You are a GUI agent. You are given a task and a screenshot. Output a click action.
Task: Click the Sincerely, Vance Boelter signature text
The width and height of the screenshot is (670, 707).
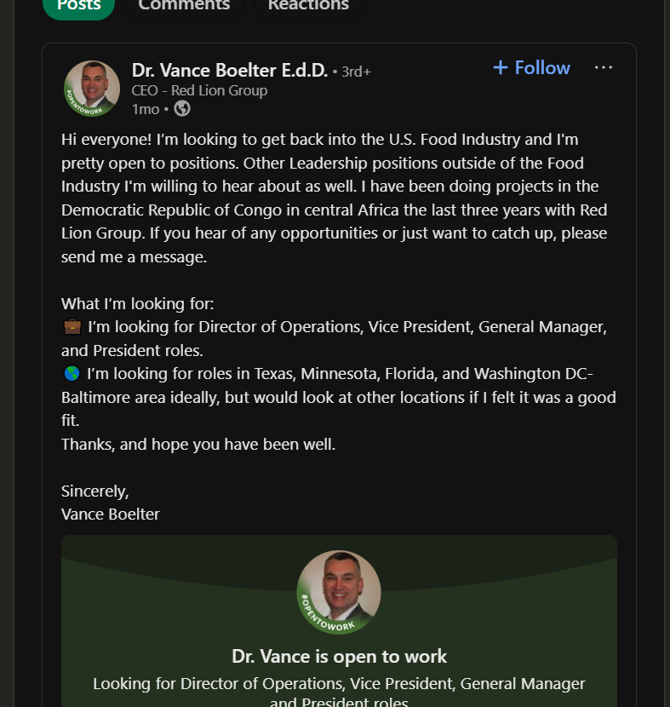110,503
